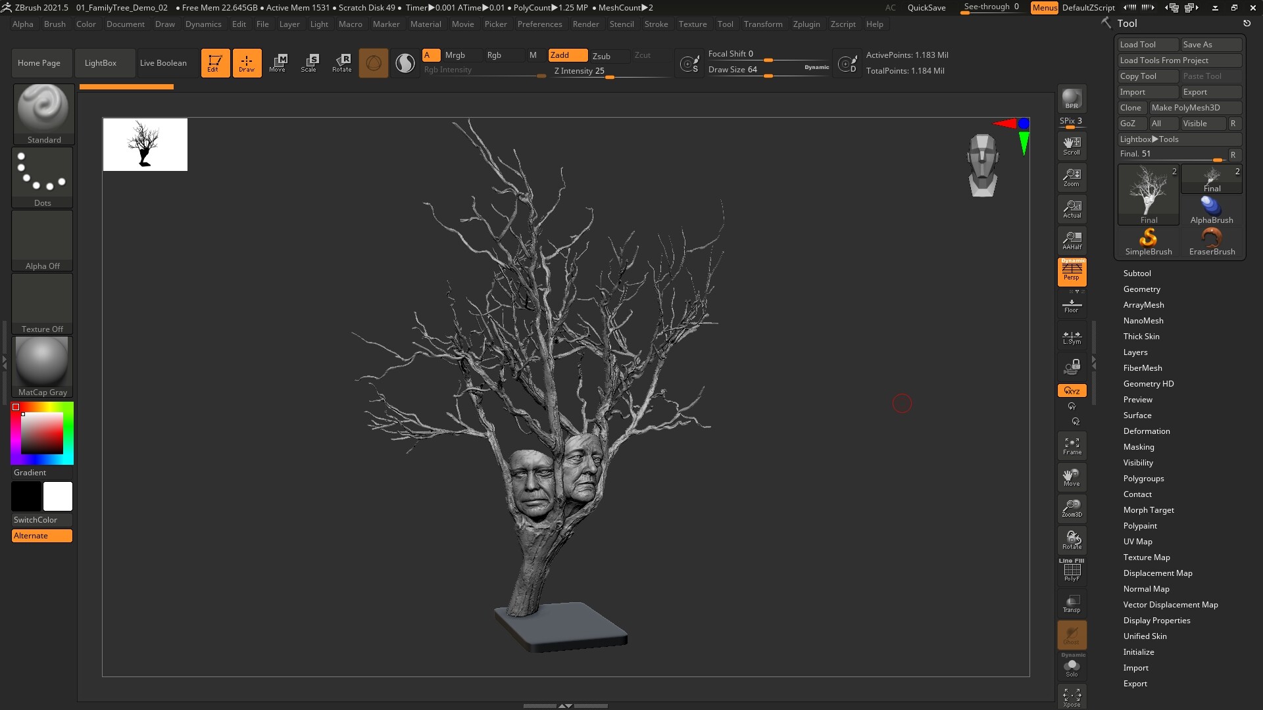Toggle Dynamic Perspective on the right shelf
The image size is (1263, 710).
(1072, 273)
